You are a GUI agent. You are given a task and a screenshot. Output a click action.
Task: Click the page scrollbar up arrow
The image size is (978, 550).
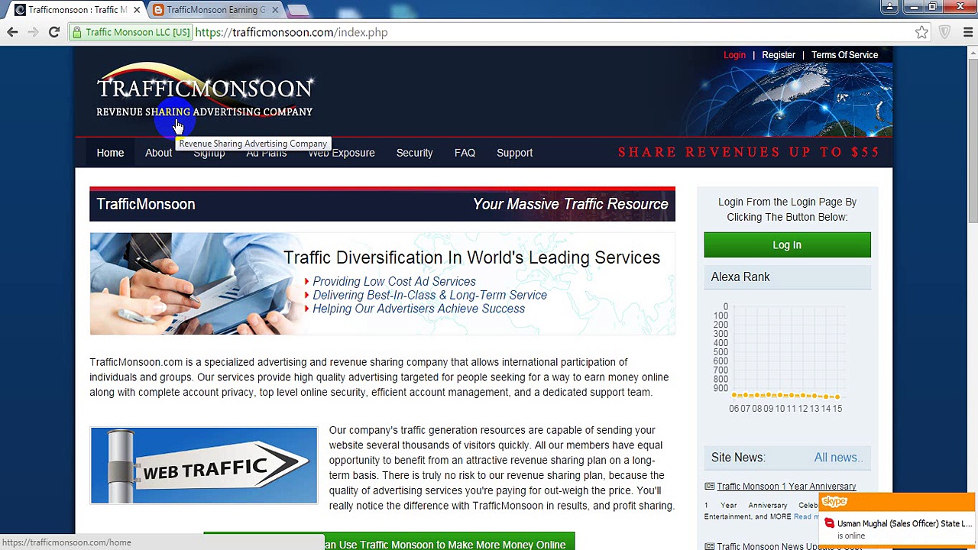pos(972,52)
